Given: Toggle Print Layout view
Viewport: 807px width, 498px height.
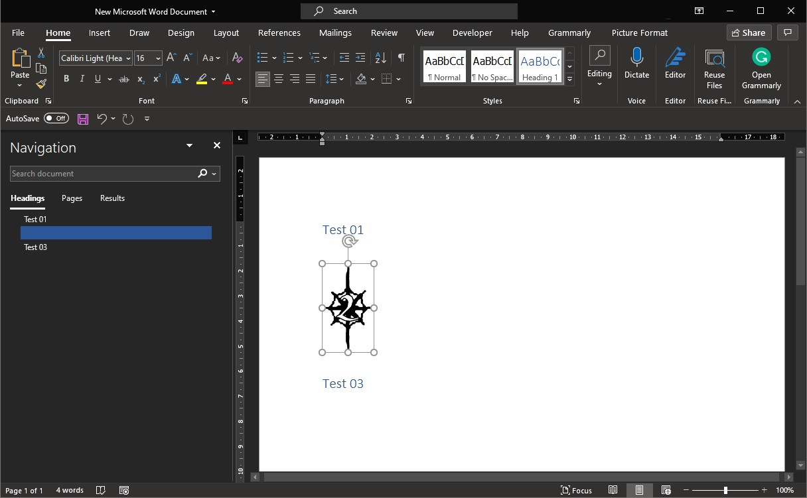Looking at the screenshot, I should click(x=639, y=490).
